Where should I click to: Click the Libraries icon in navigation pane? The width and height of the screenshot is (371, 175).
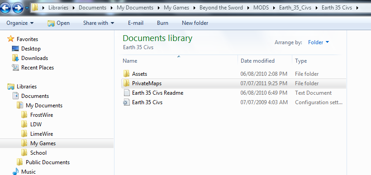click(11, 87)
